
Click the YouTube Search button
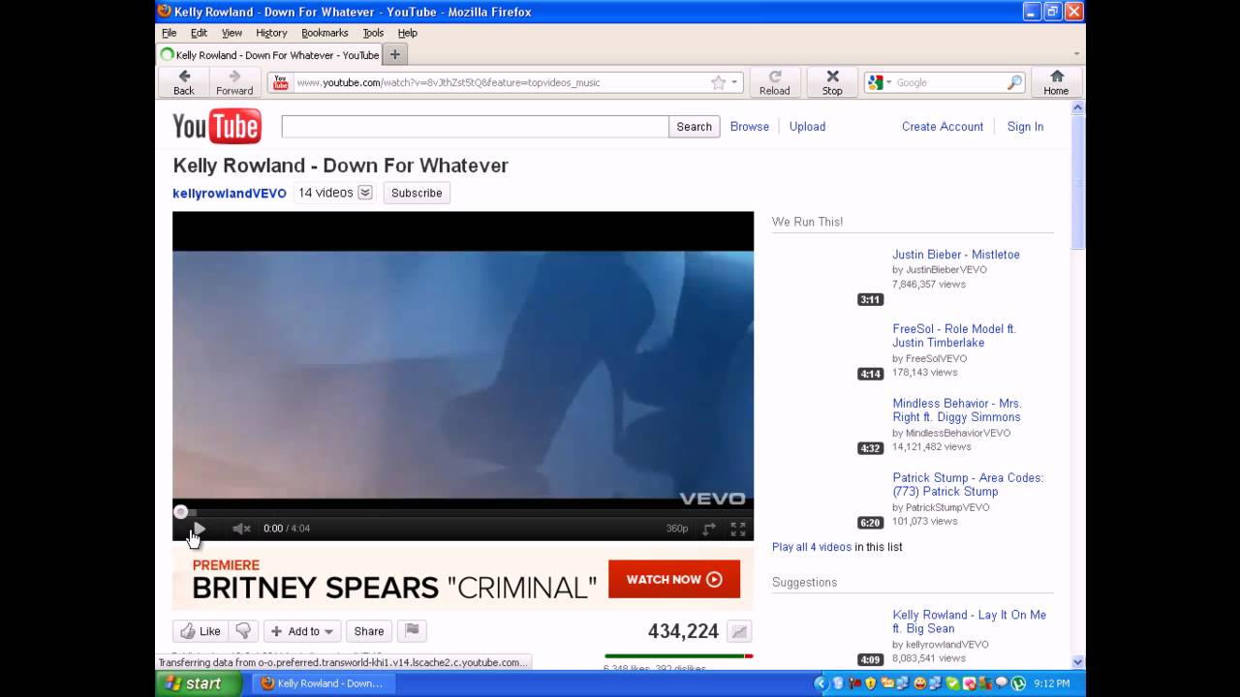(694, 127)
